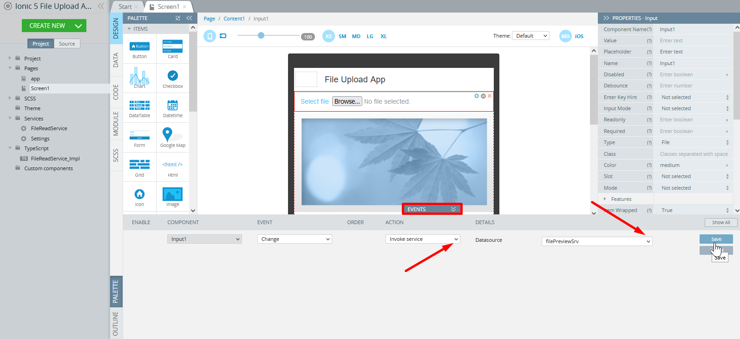Viewport: 740px width, 339px height.
Task: Add a Card component from palette
Action: pos(172,49)
